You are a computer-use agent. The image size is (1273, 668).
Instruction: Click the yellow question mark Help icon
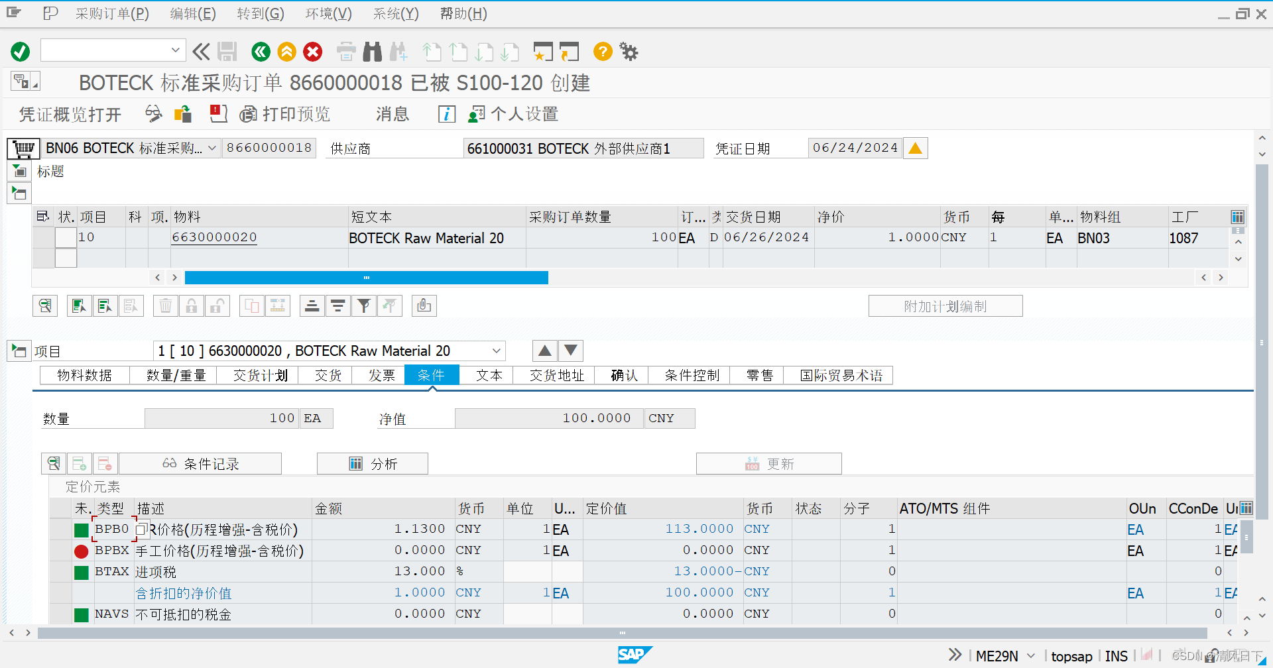[x=603, y=51]
